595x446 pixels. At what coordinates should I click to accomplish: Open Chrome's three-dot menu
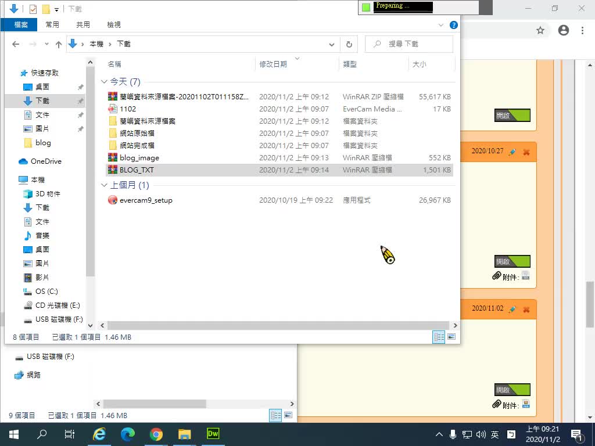point(582,30)
